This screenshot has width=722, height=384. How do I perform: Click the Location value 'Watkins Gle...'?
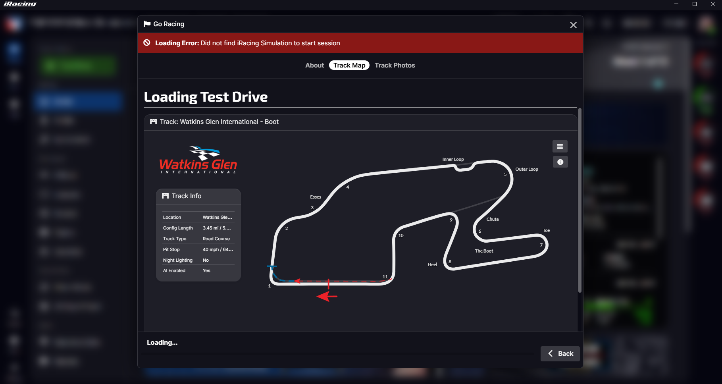click(x=217, y=217)
